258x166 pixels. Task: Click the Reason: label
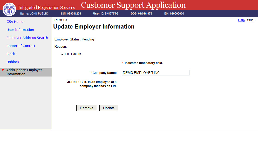(61, 47)
